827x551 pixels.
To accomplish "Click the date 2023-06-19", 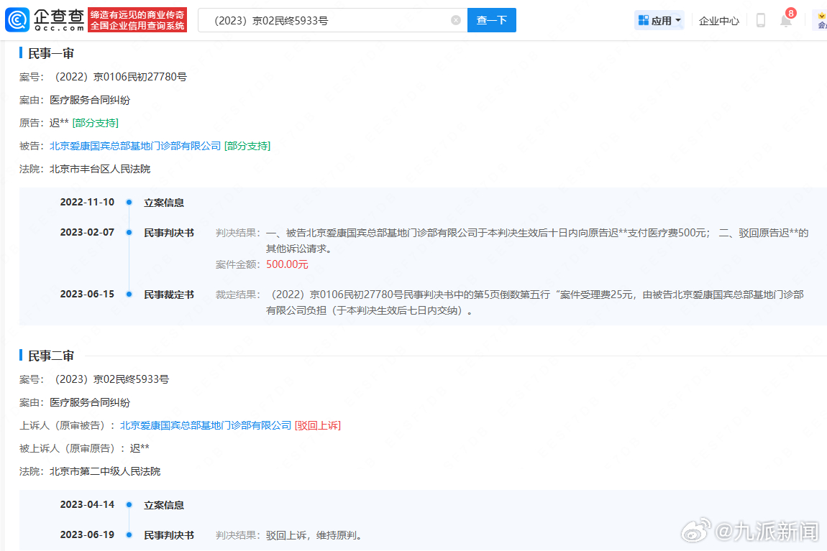I will point(87,534).
